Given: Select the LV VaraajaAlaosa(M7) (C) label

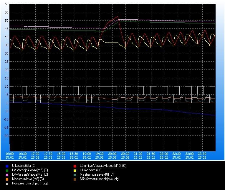Looking at the screenshot, I should point(30,170).
